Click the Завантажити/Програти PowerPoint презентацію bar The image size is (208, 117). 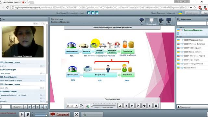112,28
